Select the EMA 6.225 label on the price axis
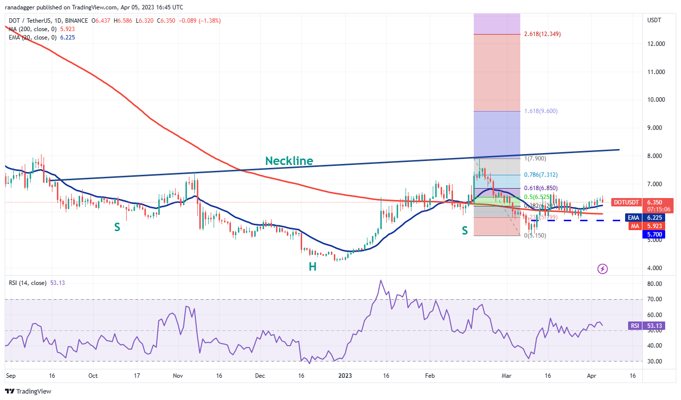The image size is (681, 400). point(644,217)
